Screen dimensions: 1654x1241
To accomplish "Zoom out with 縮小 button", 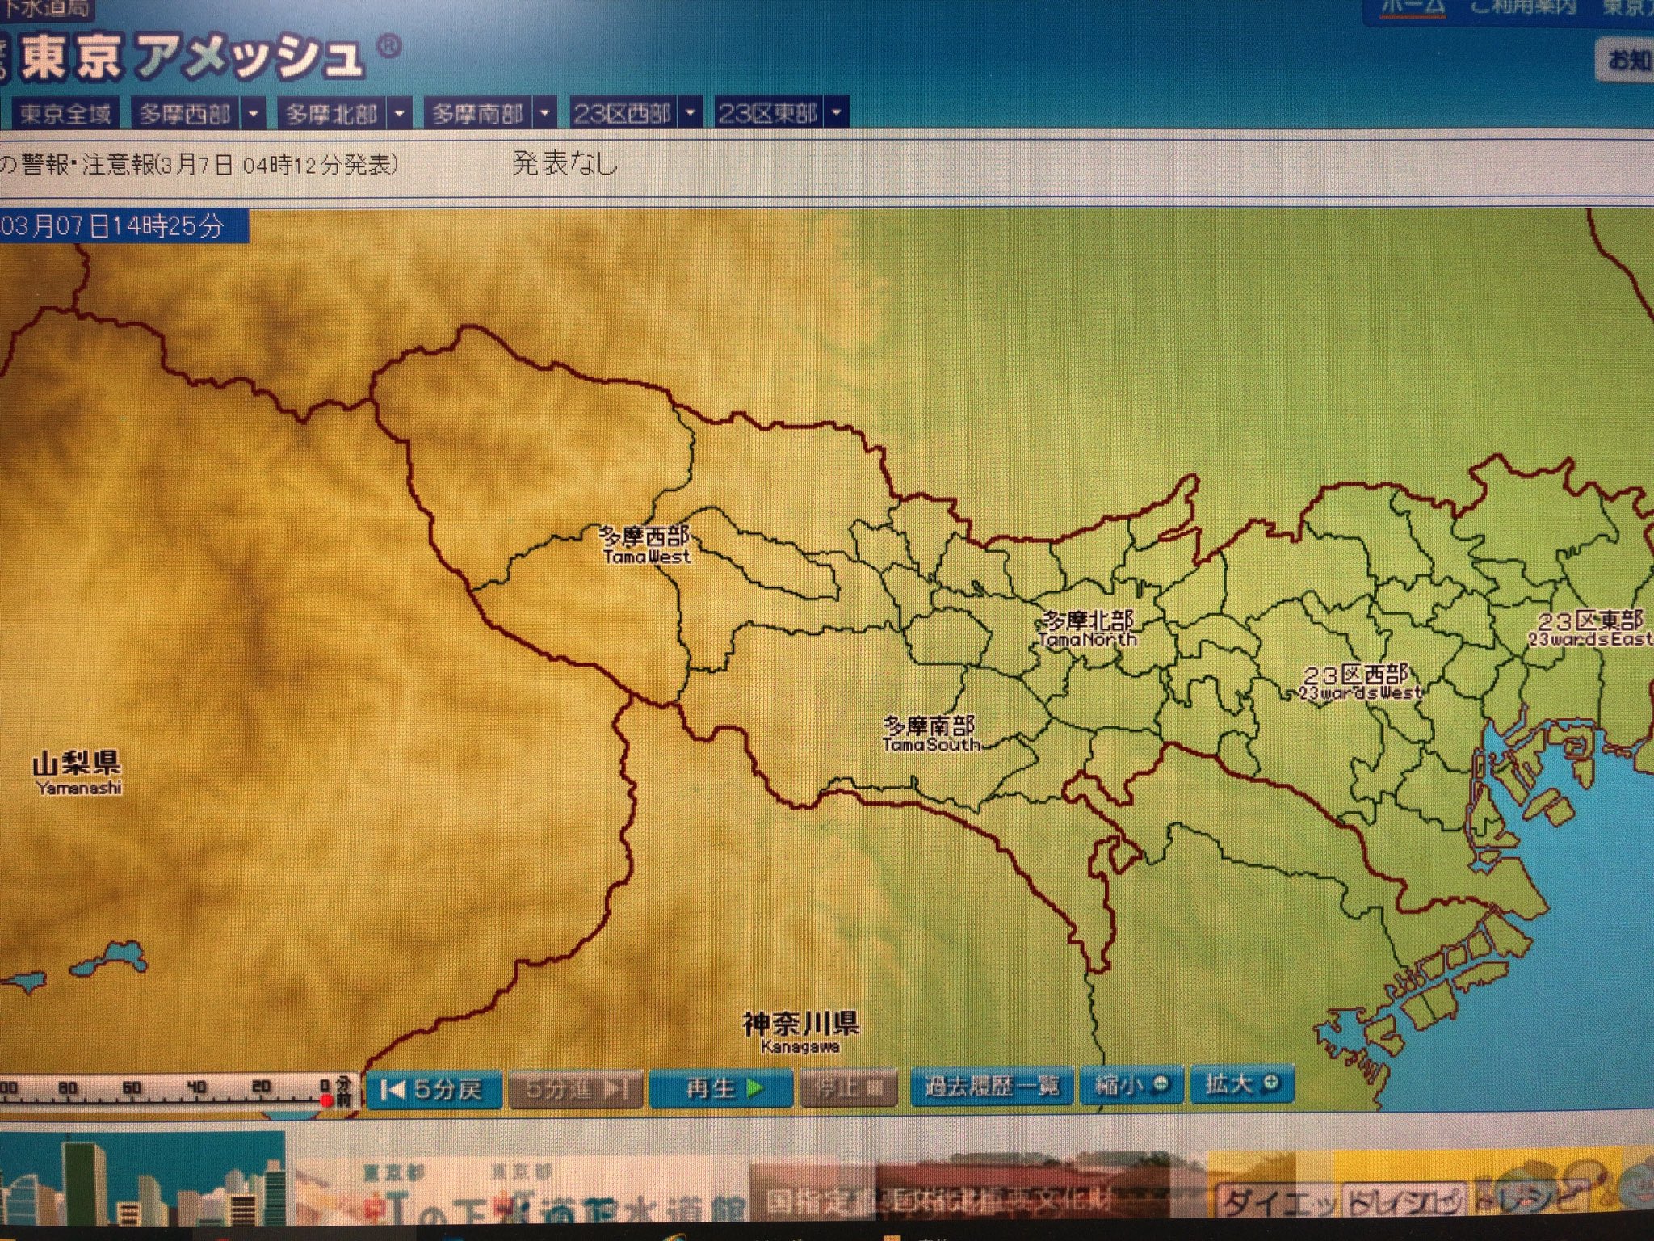I will pos(1131,1084).
